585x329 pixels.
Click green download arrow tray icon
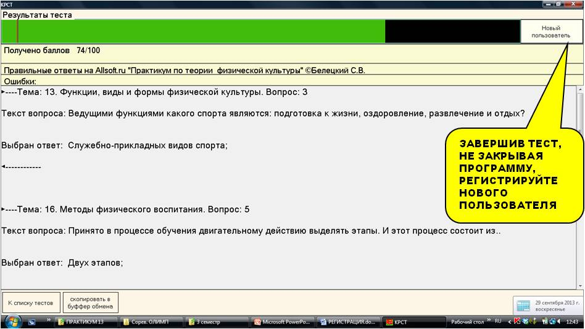534,322
